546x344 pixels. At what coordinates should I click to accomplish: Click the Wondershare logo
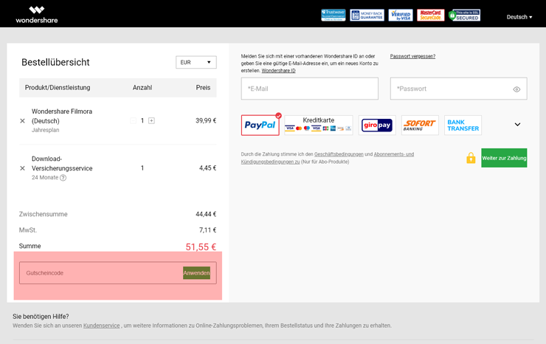(x=37, y=15)
